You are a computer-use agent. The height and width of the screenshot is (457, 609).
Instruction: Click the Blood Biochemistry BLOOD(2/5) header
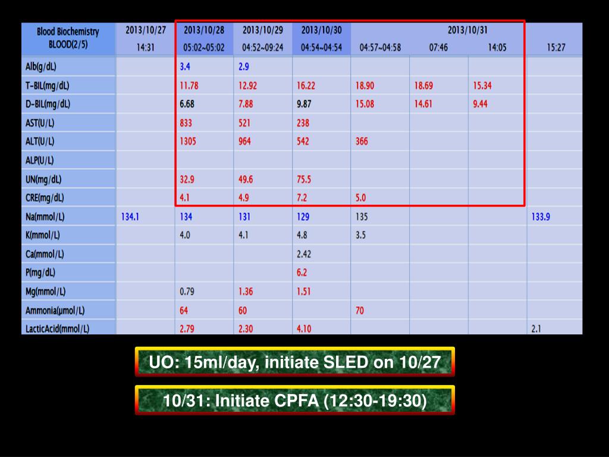point(68,38)
